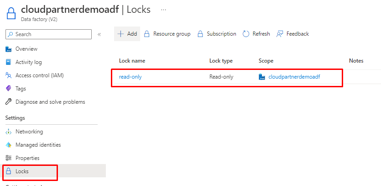This screenshot has width=381, height=186.
Task: Open the Locks menu item
Action: [22, 171]
